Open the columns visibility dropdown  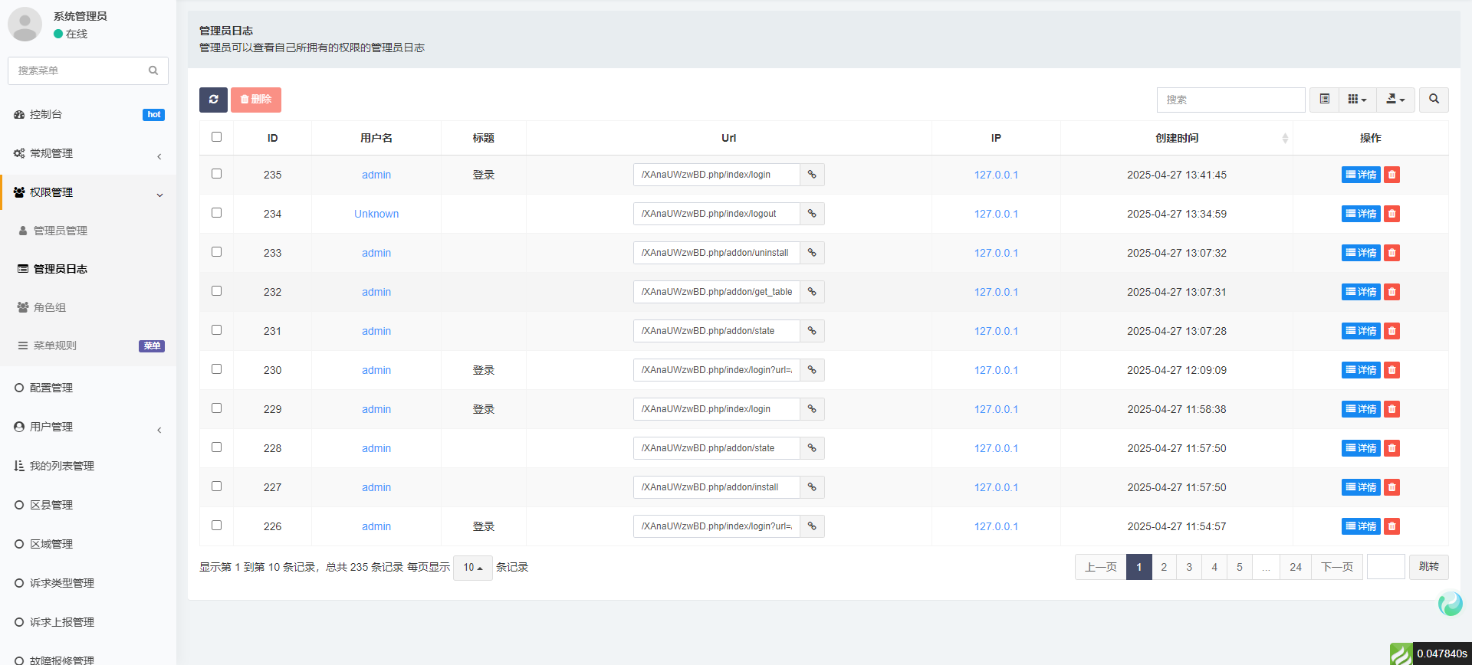tap(1357, 100)
